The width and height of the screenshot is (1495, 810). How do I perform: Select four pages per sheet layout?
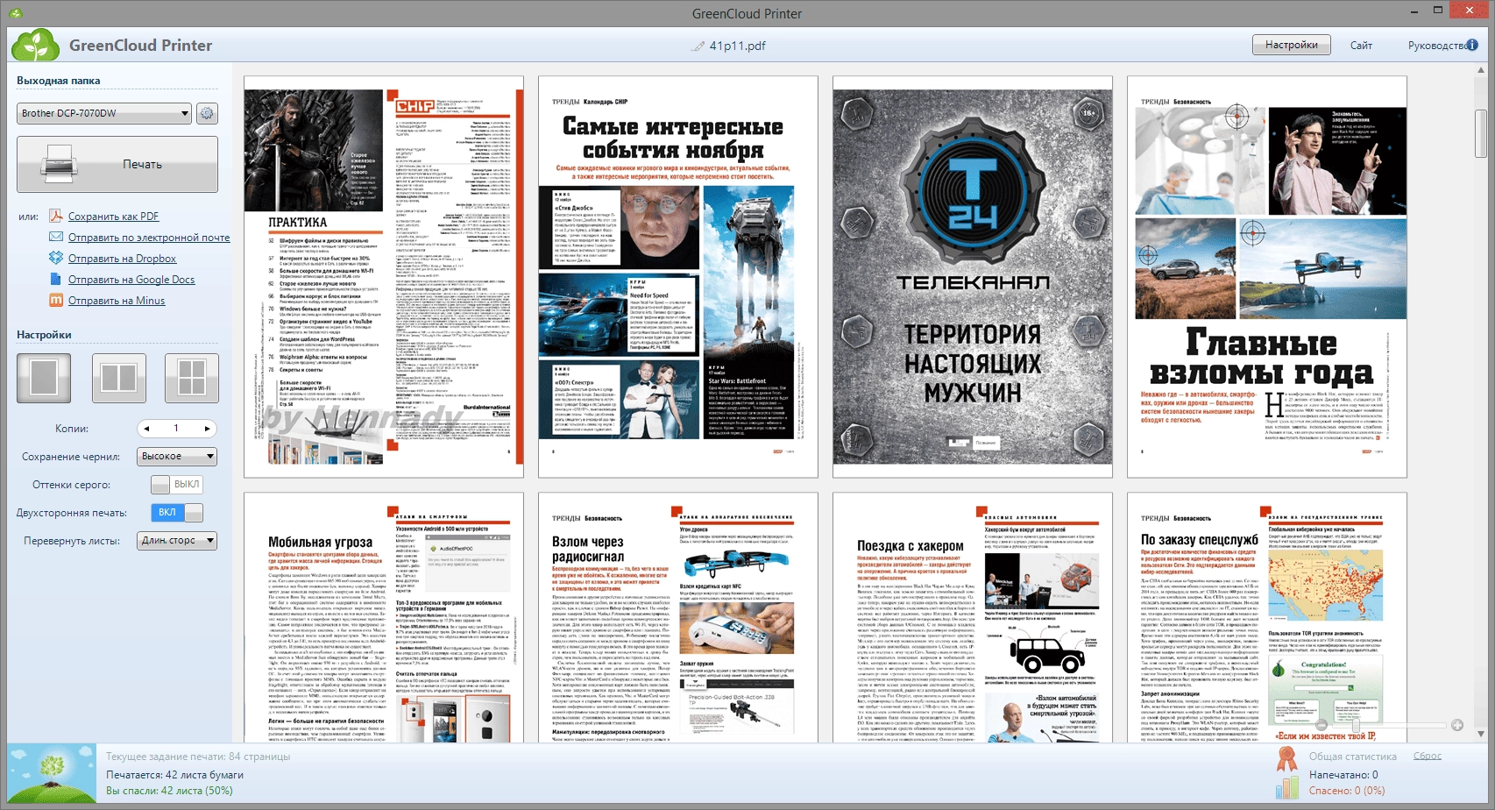[x=192, y=378]
